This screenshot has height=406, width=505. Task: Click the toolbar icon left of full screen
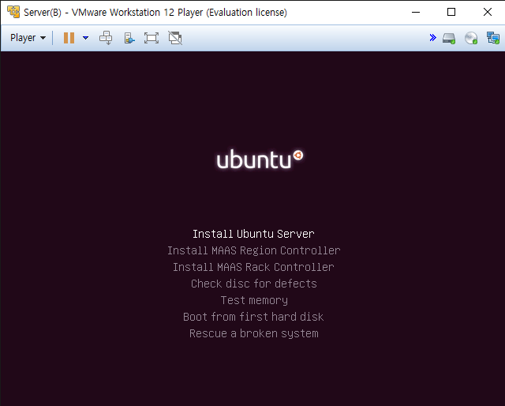(x=129, y=38)
